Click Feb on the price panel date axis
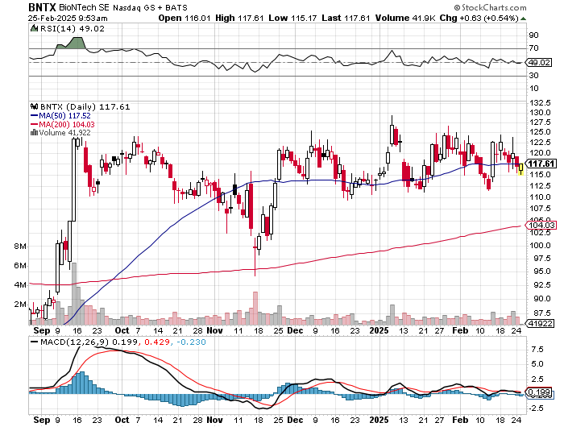Viewport: 564px width, 427px height. pyautogui.click(x=460, y=330)
